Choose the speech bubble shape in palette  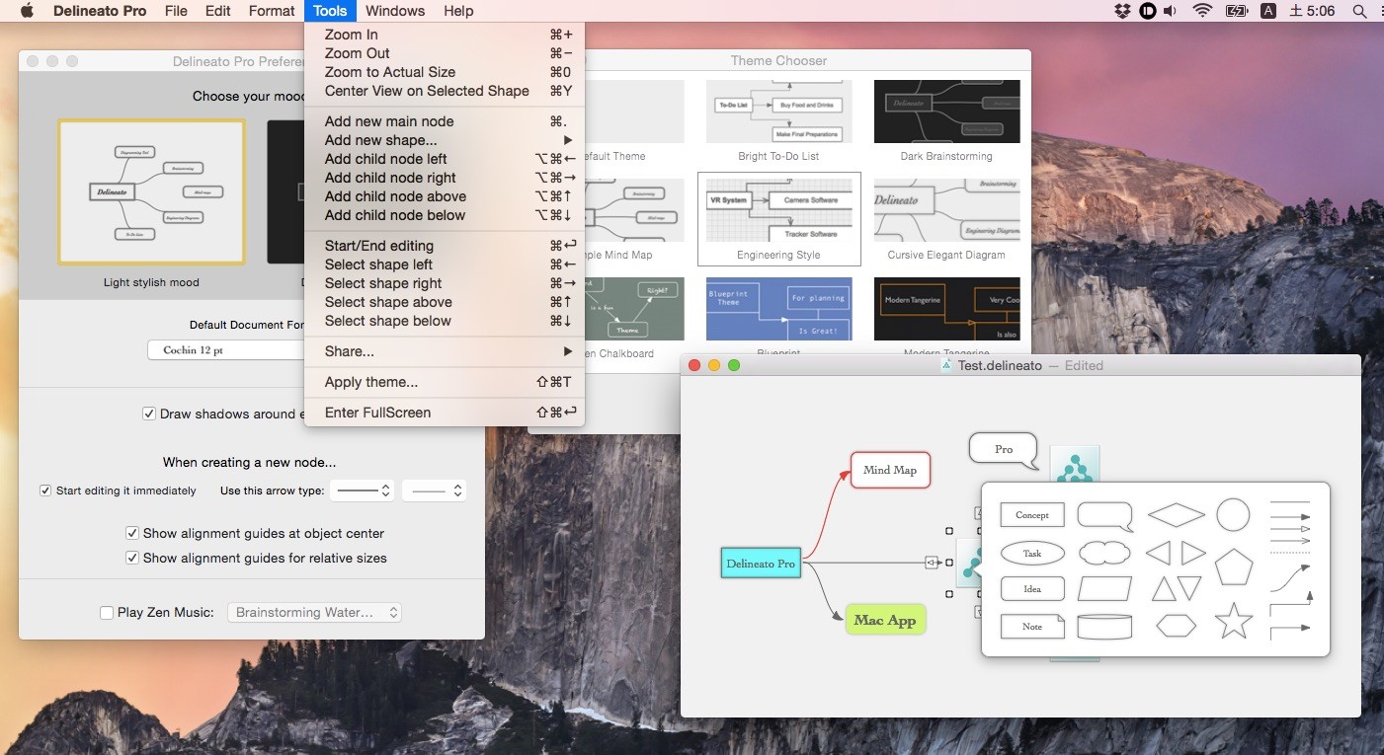[1104, 517]
